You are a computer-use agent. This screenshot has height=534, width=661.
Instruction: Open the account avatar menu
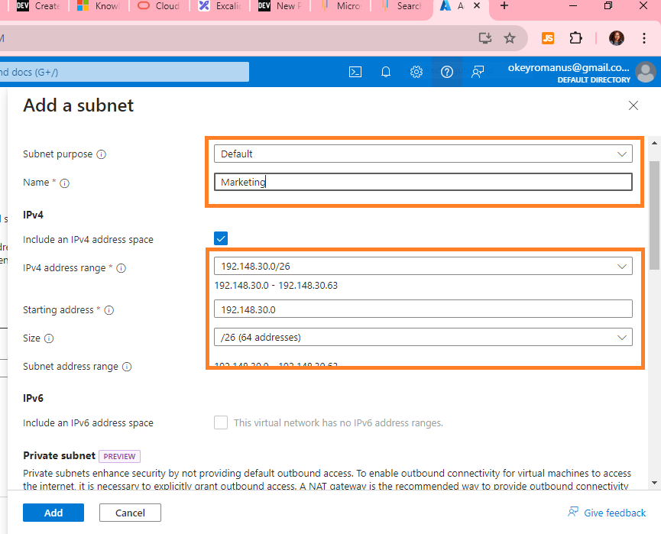(x=646, y=72)
